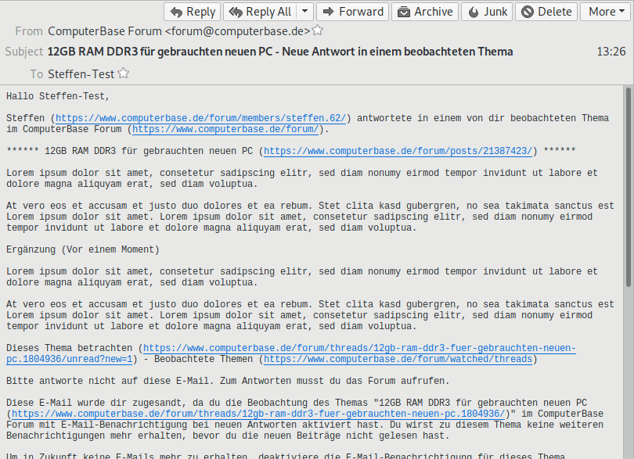This screenshot has height=459, width=634.
Task: Open the steffen.62 member profile link
Action: point(201,118)
